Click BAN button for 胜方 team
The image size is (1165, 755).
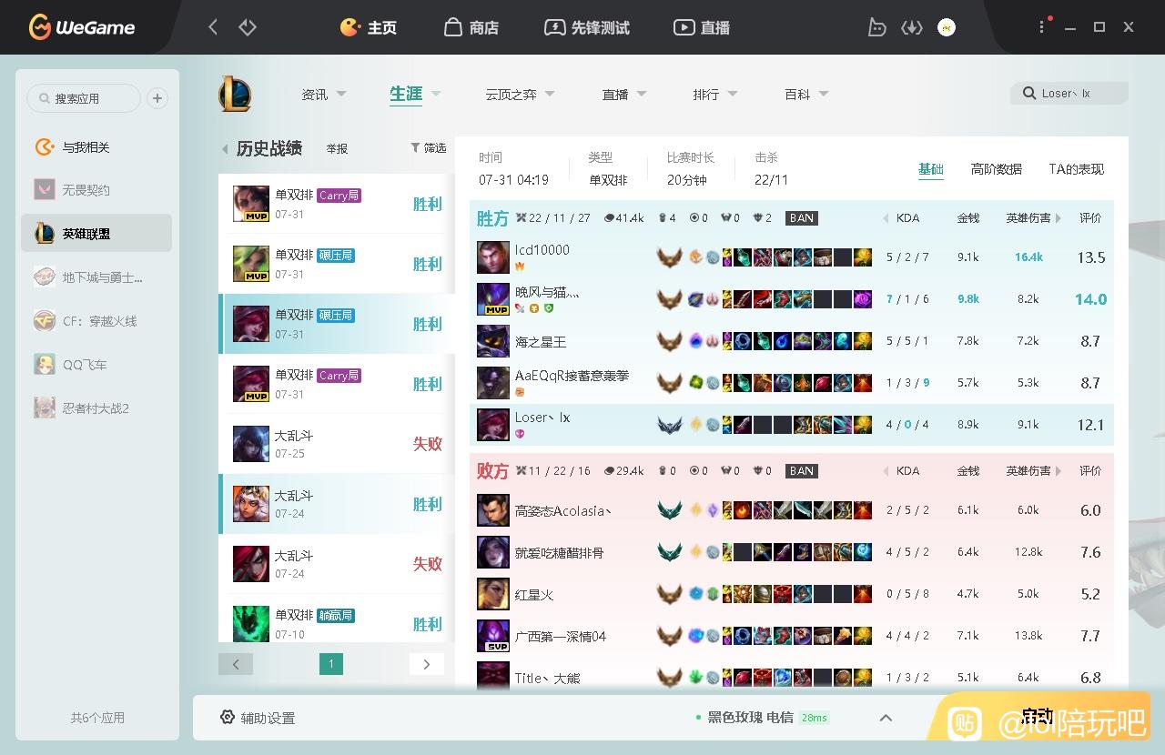click(x=801, y=218)
